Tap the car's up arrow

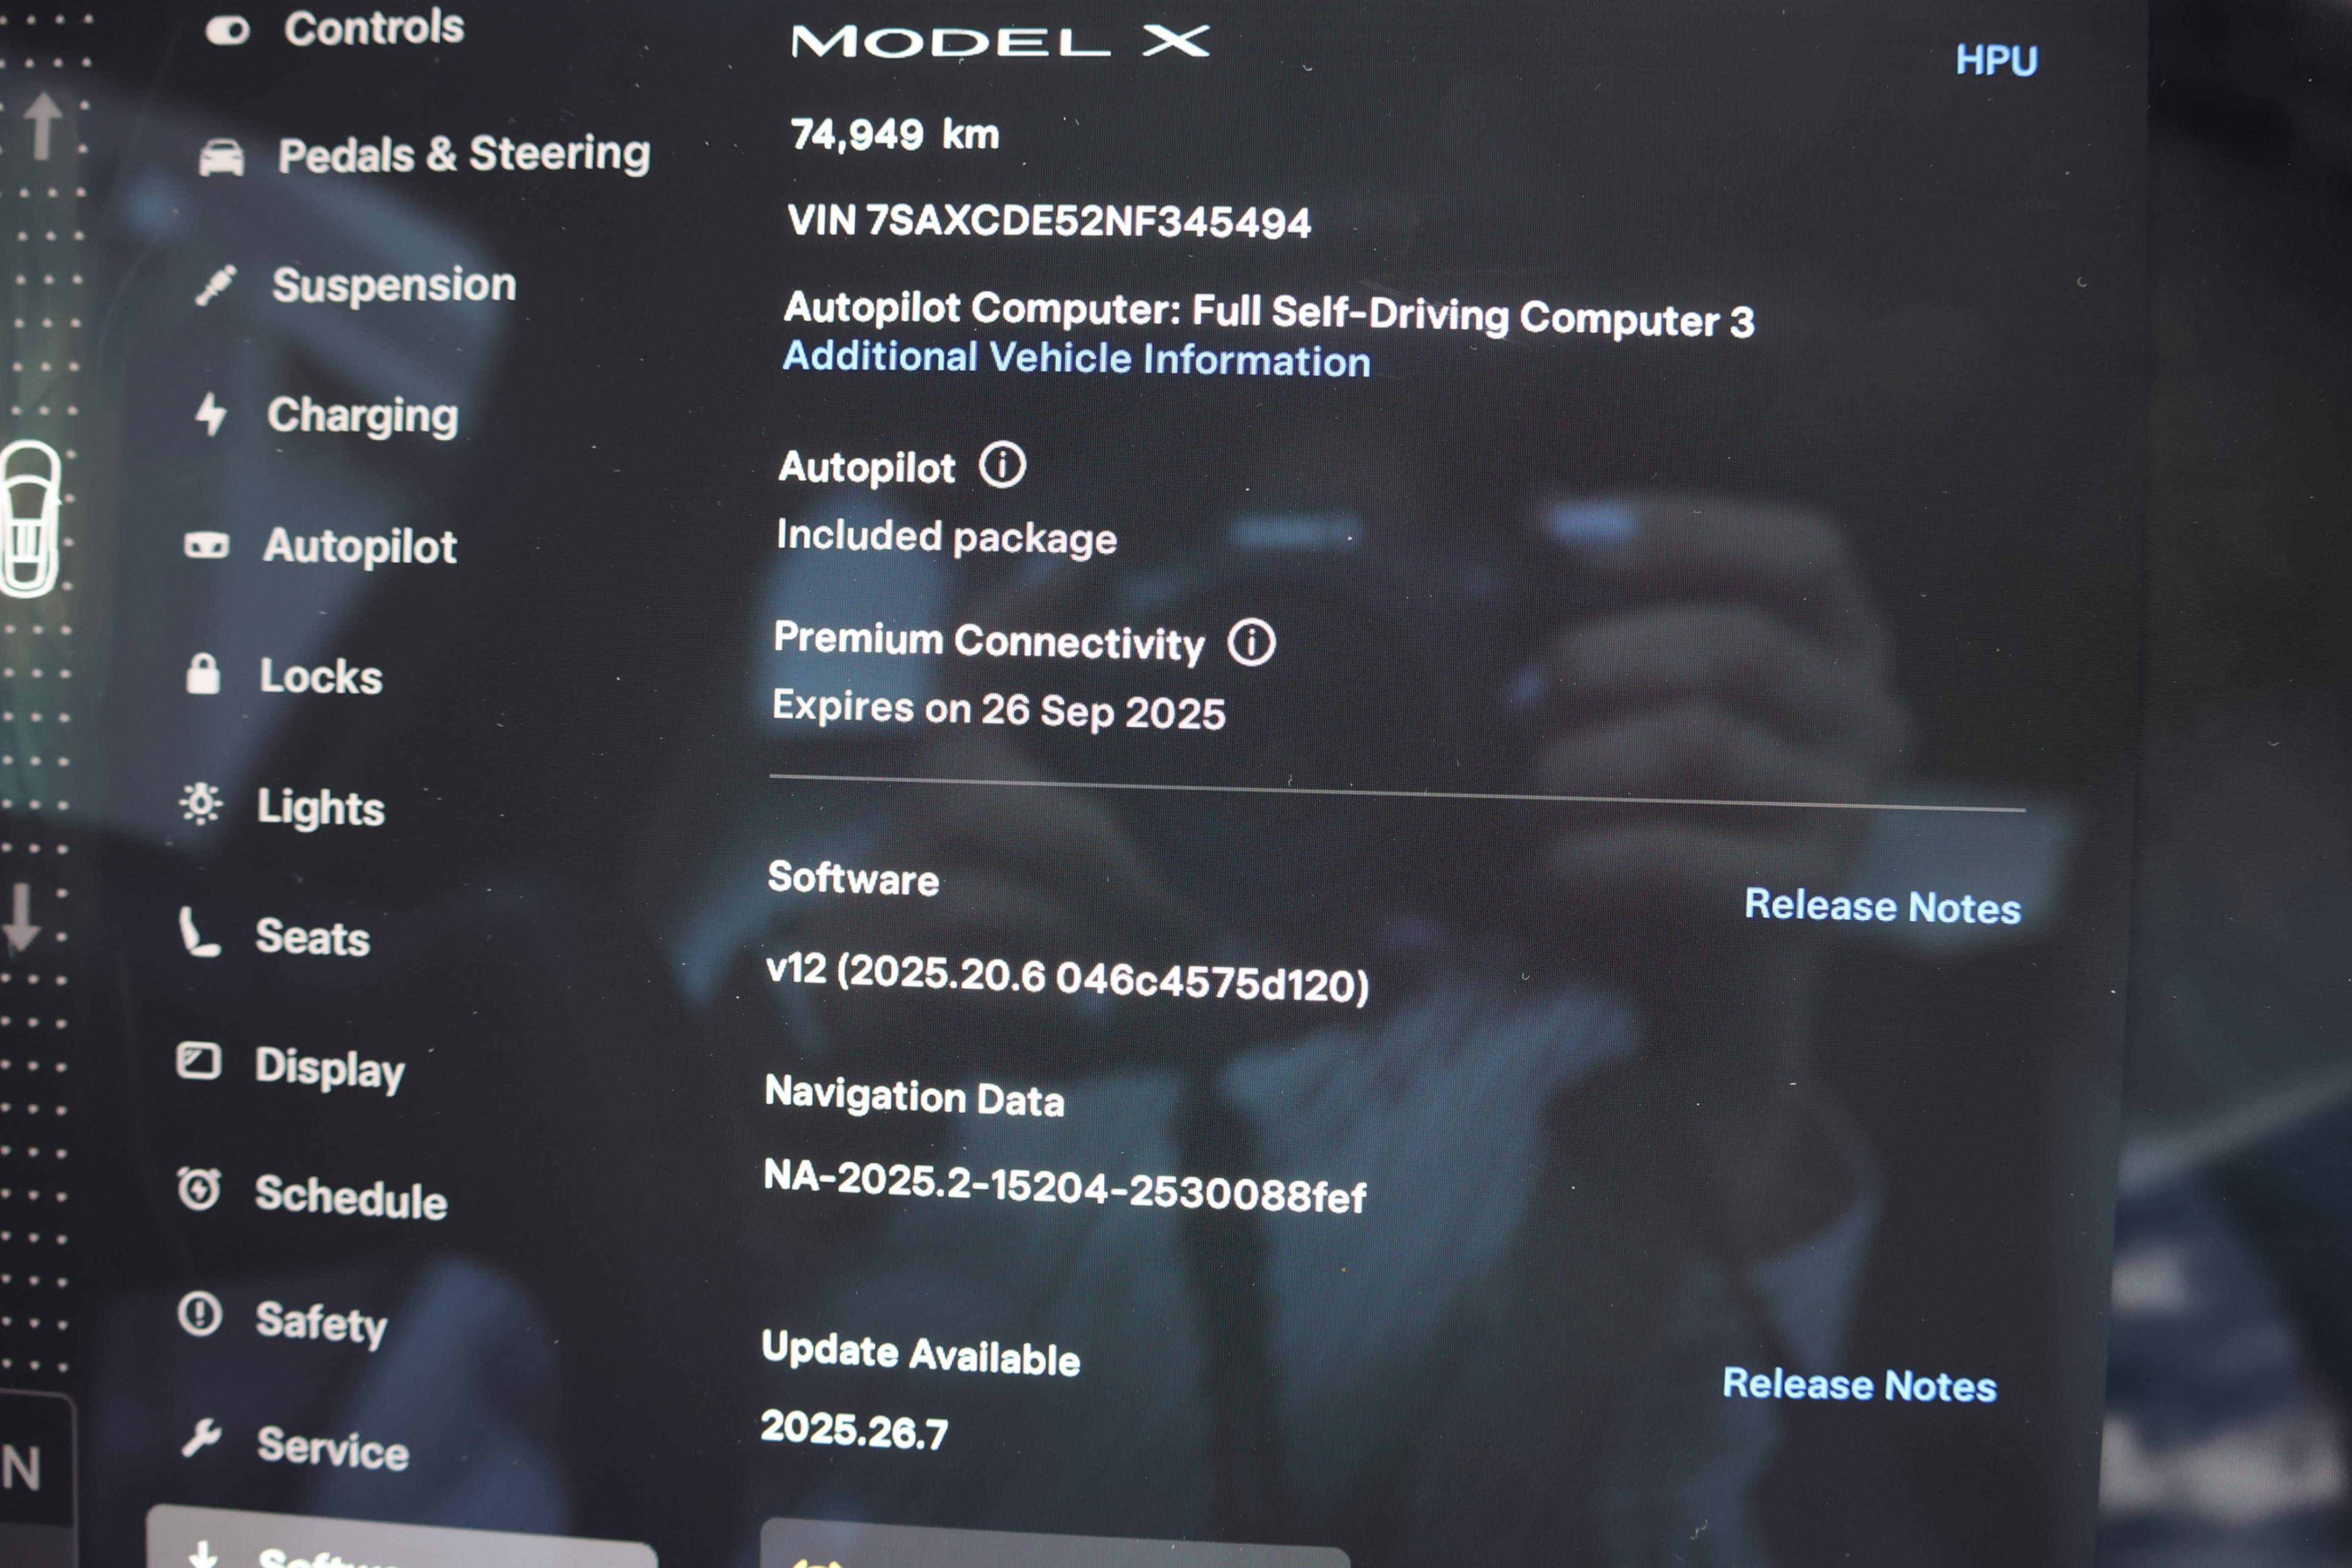coord(42,126)
